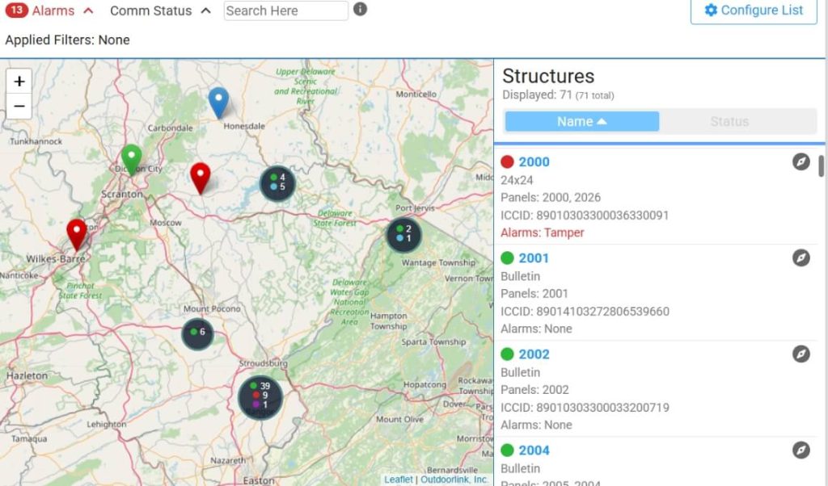
Task: Locate structure 2001 with its compass icon
Action: (x=801, y=258)
